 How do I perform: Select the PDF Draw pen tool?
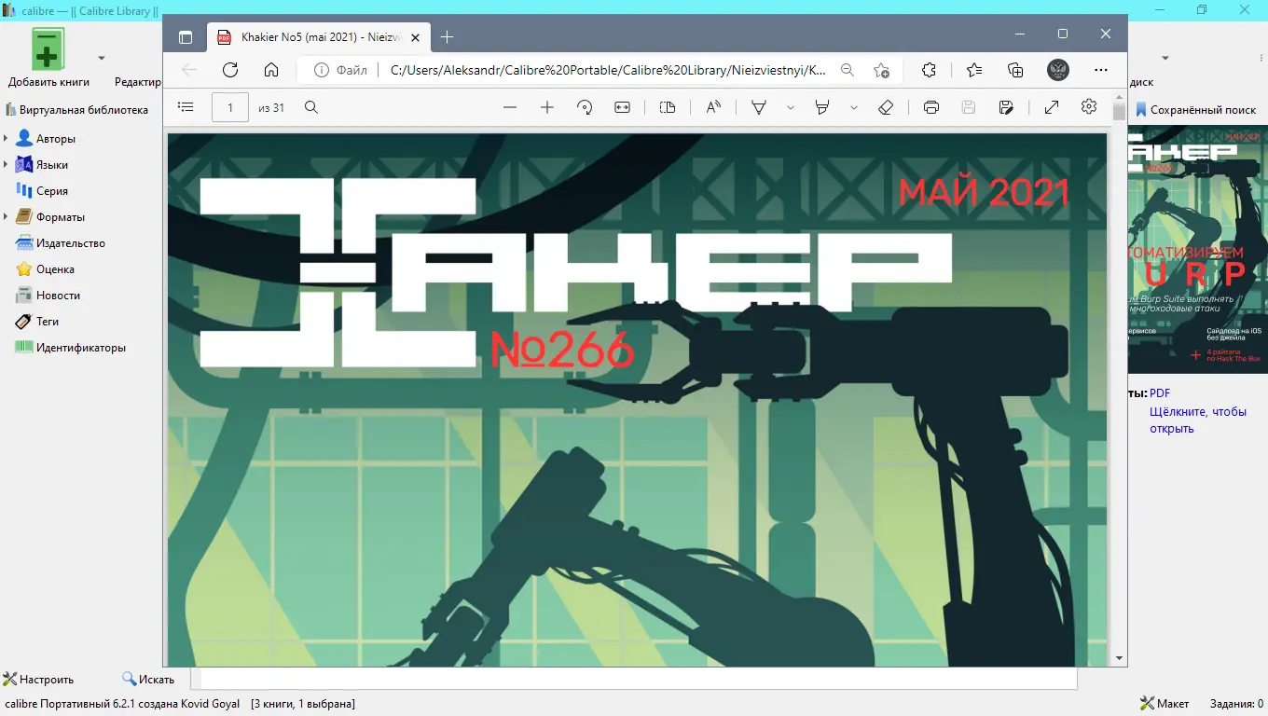[x=759, y=107]
